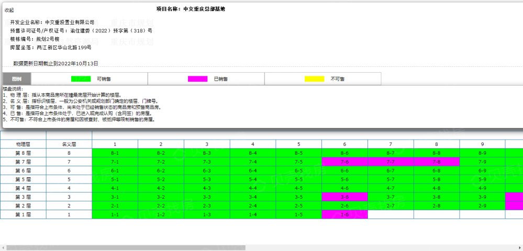The image size is (523, 251).
Task: Select available unit 3-7
Action: click(x=391, y=197)
